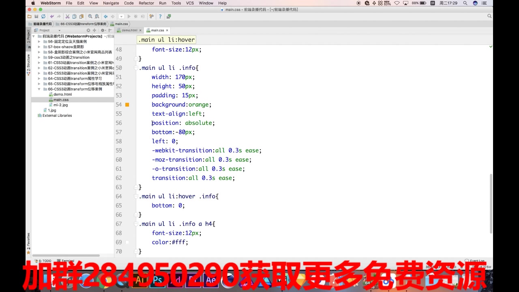Expand the 64-CSS3动画transform属性学习 folder
The height and width of the screenshot is (292, 519).
pyautogui.click(x=39, y=78)
